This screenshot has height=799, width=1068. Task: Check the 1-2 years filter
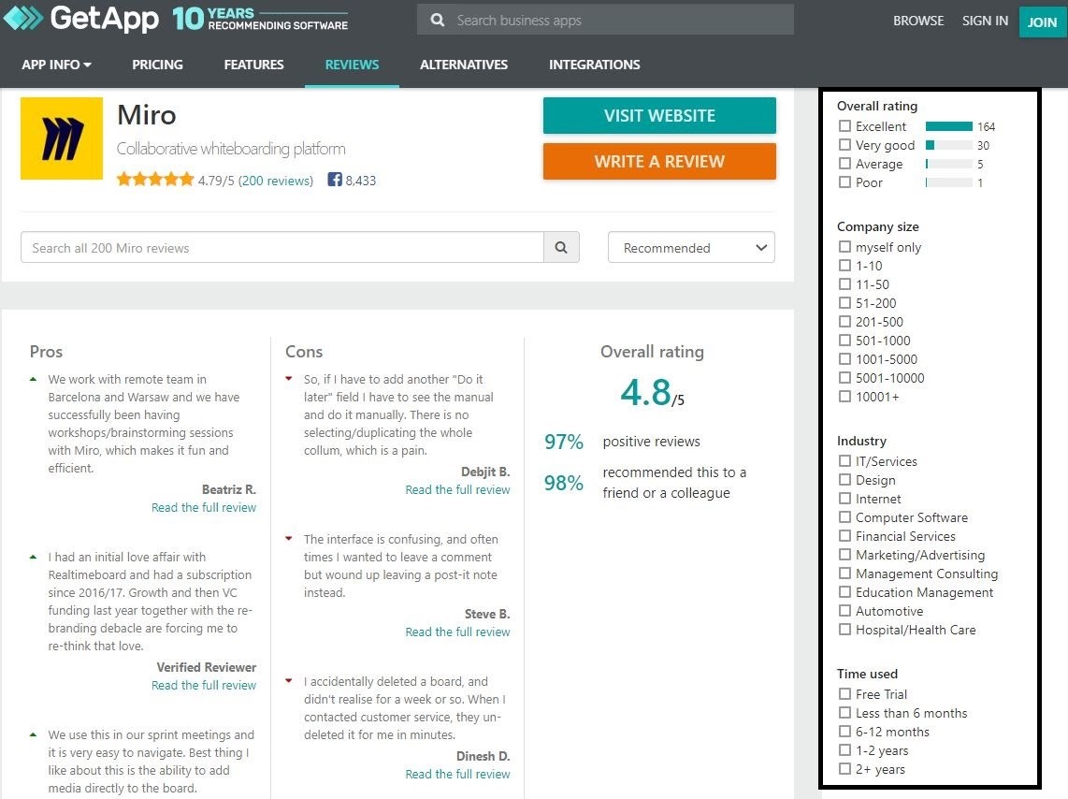(x=844, y=750)
